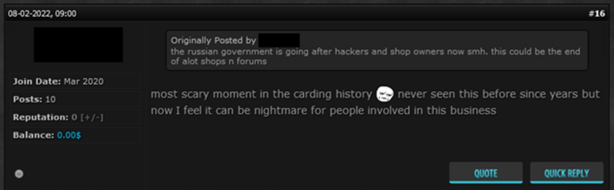Click the 08-02-2022, 09:00 timestamp
Viewport: 614px width, 190px height.
tap(42, 14)
